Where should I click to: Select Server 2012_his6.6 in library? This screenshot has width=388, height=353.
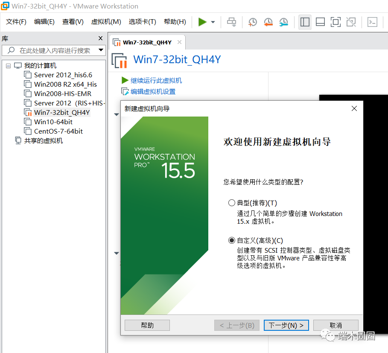coord(63,75)
